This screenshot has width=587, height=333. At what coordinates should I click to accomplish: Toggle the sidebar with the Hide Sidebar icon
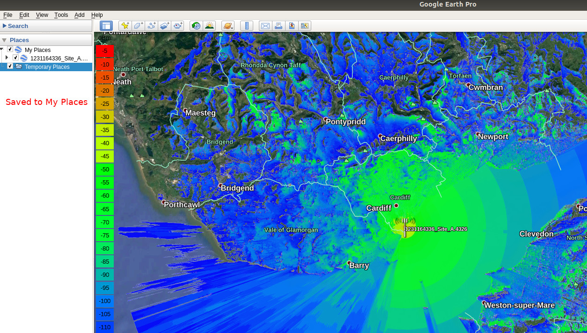point(106,26)
